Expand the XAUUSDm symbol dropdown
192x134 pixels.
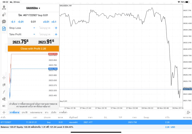(33, 8)
